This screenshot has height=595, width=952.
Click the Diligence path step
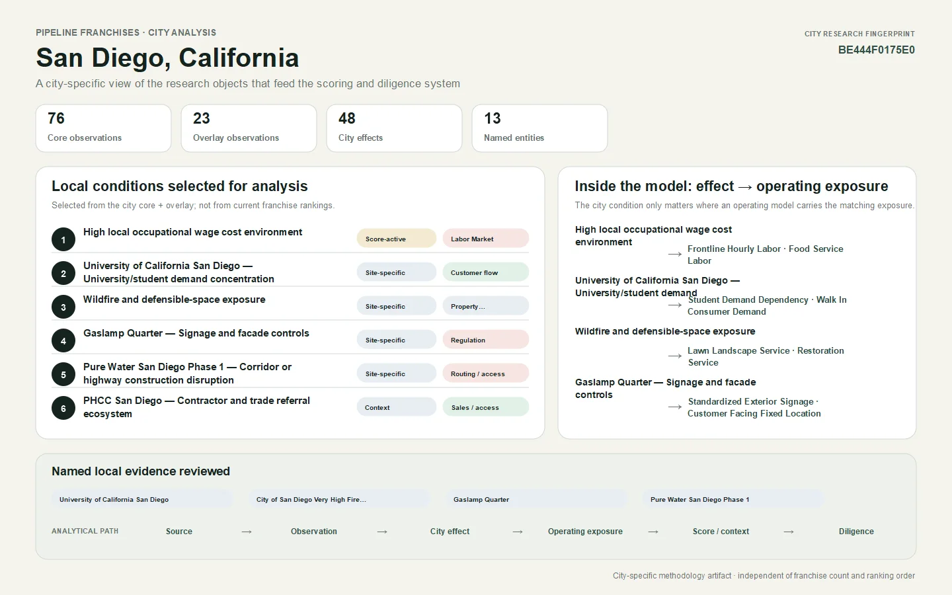(856, 532)
